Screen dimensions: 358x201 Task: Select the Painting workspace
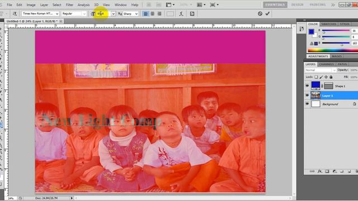click(318, 4)
